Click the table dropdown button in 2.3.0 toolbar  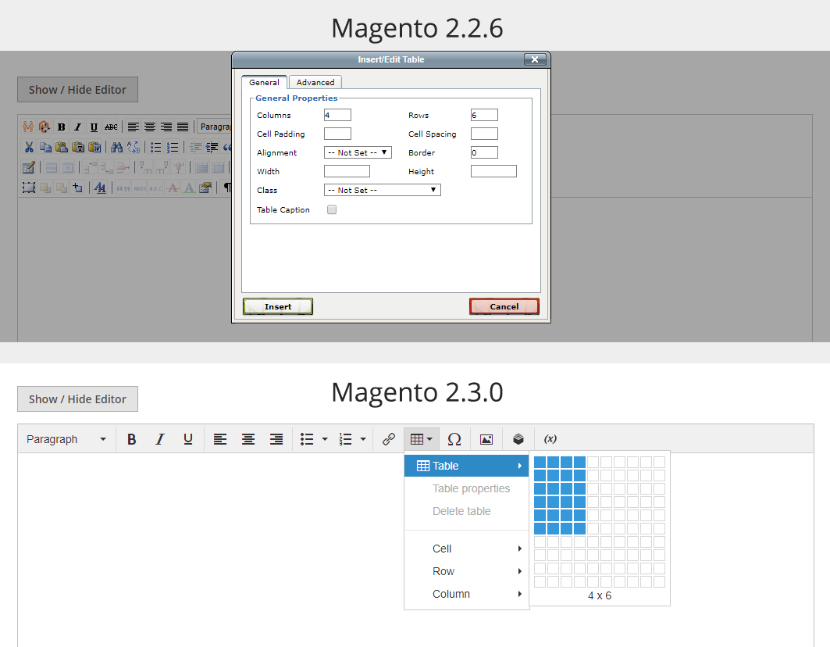pos(422,438)
